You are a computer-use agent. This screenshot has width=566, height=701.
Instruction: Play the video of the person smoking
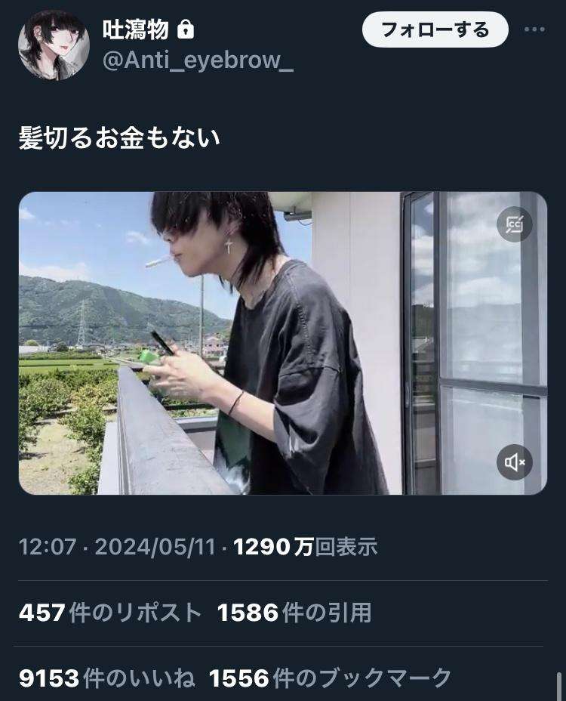(x=283, y=343)
